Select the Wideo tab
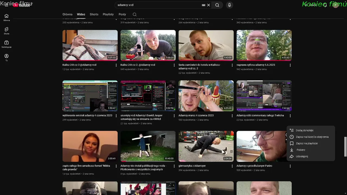Viewport: 347px width, 195px height. [x=81, y=14]
